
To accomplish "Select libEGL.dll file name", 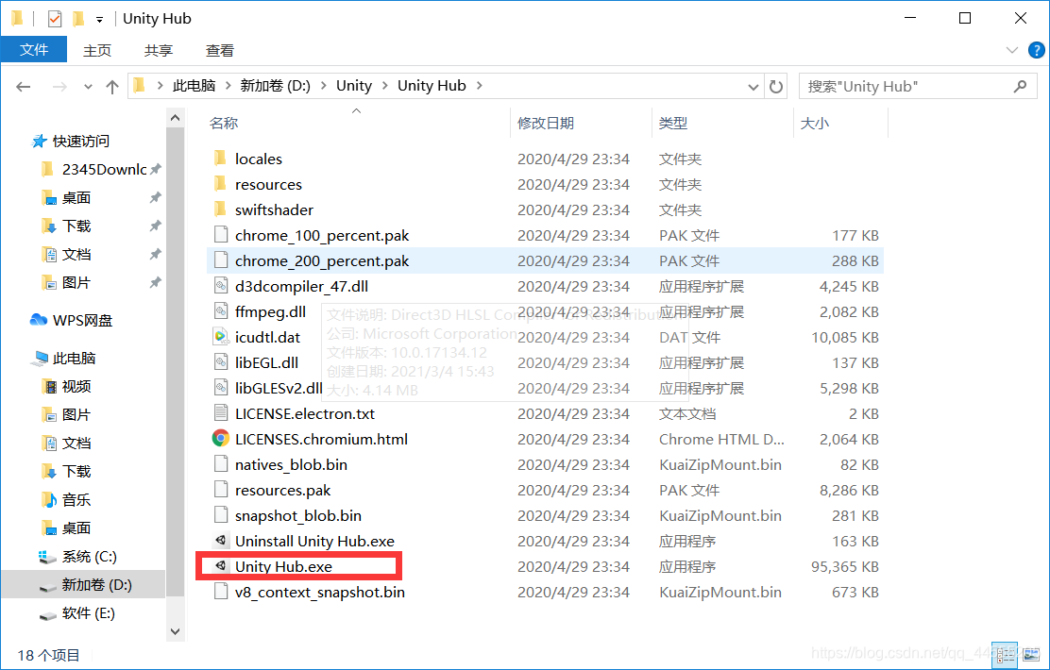I will (266, 362).
